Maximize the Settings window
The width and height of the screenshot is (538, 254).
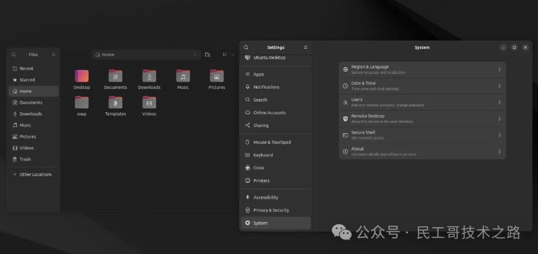514,48
